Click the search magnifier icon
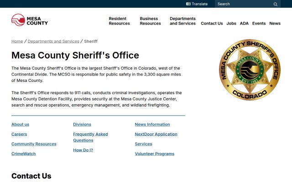The height and width of the screenshot is (182, 292). (x=276, y=4)
